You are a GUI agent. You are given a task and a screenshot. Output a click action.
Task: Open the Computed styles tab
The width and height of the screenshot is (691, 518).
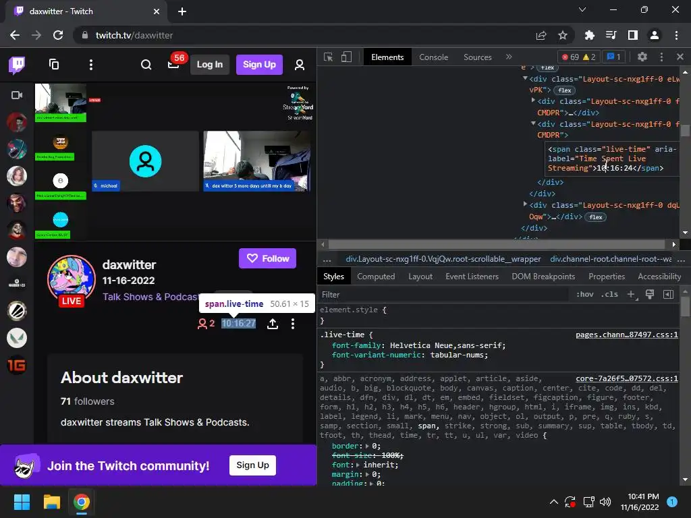[376, 277]
